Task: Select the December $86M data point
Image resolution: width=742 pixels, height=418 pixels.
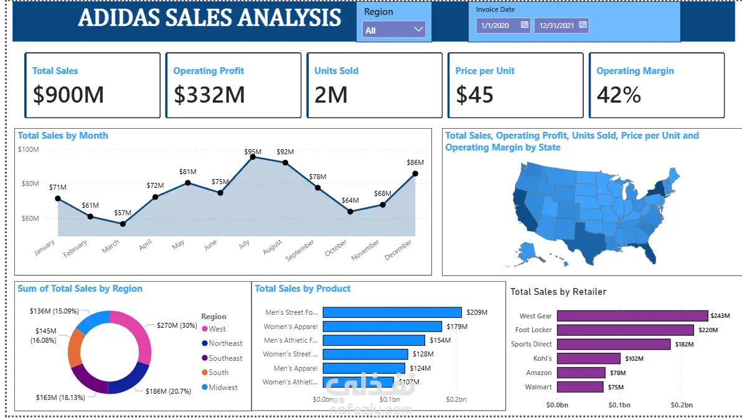Action: pos(415,174)
